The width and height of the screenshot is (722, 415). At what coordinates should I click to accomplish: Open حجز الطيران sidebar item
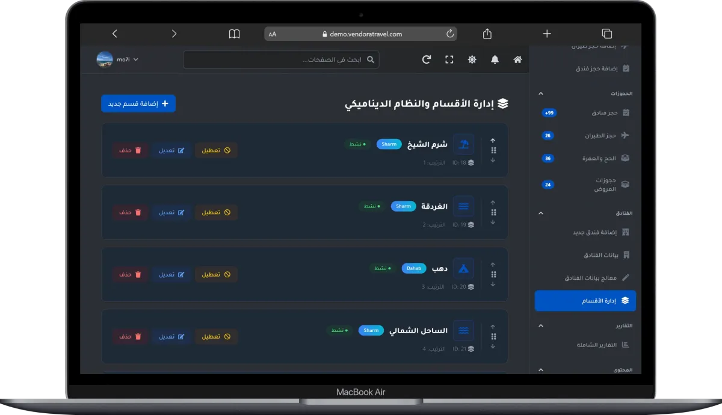pyautogui.click(x=585, y=135)
